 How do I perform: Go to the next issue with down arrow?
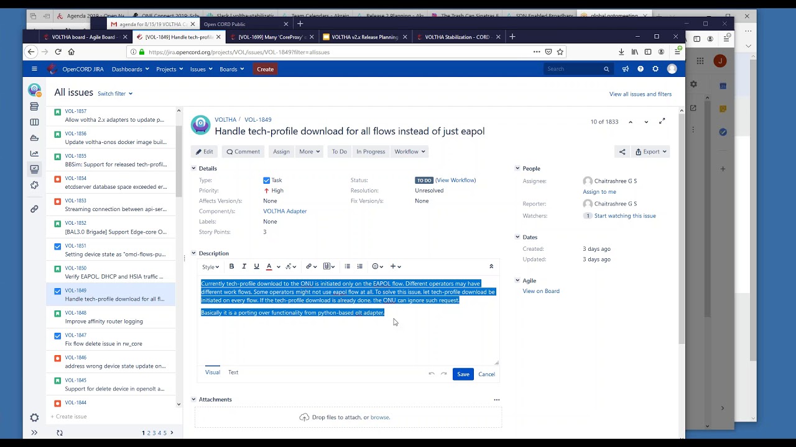[646, 122]
